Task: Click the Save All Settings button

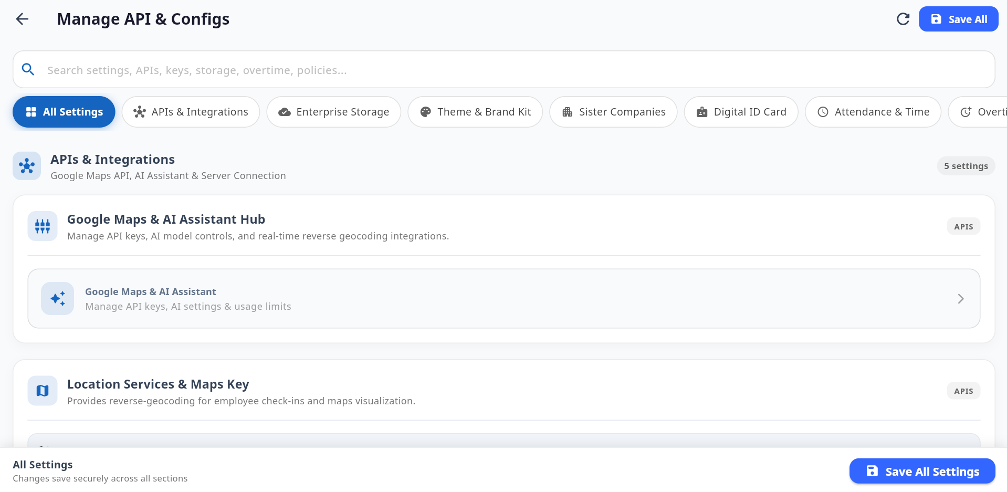Action: point(922,472)
